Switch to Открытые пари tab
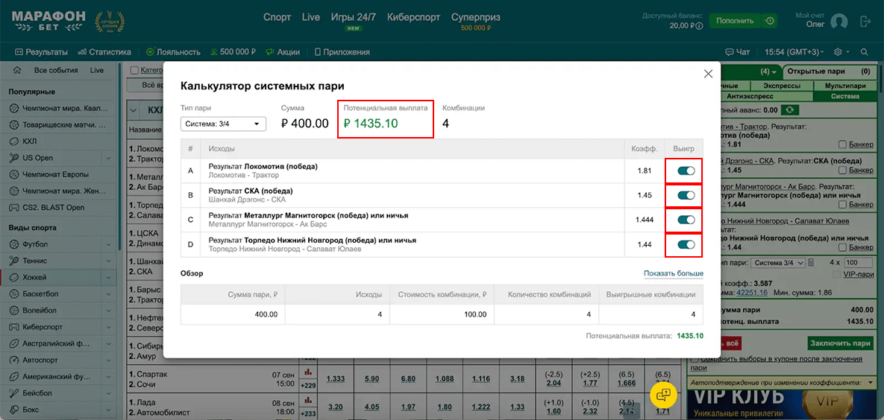 pyautogui.click(x=829, y=71)
